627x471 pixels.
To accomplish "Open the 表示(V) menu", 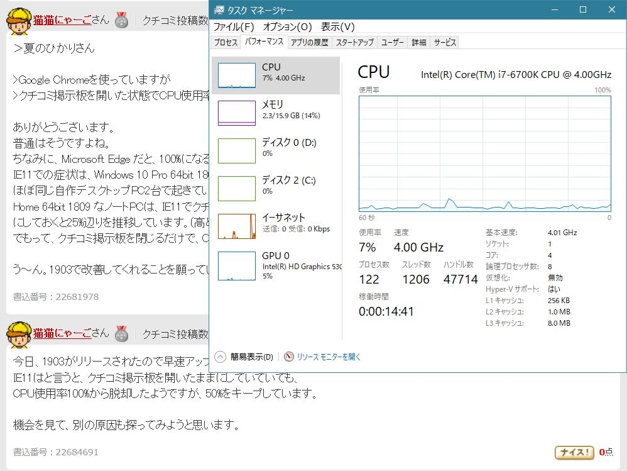I will pyautogui.click(x=338, y=27).
